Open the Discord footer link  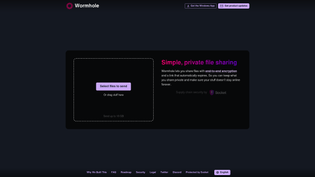pos(177,172)
